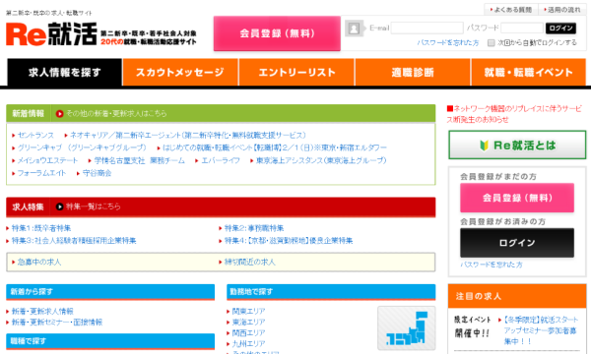Viewport: 591px width, 354px height.
Task: Click the pink 会員登録（無料） header button
Action: pyautogui.click(x=277, y=33)
